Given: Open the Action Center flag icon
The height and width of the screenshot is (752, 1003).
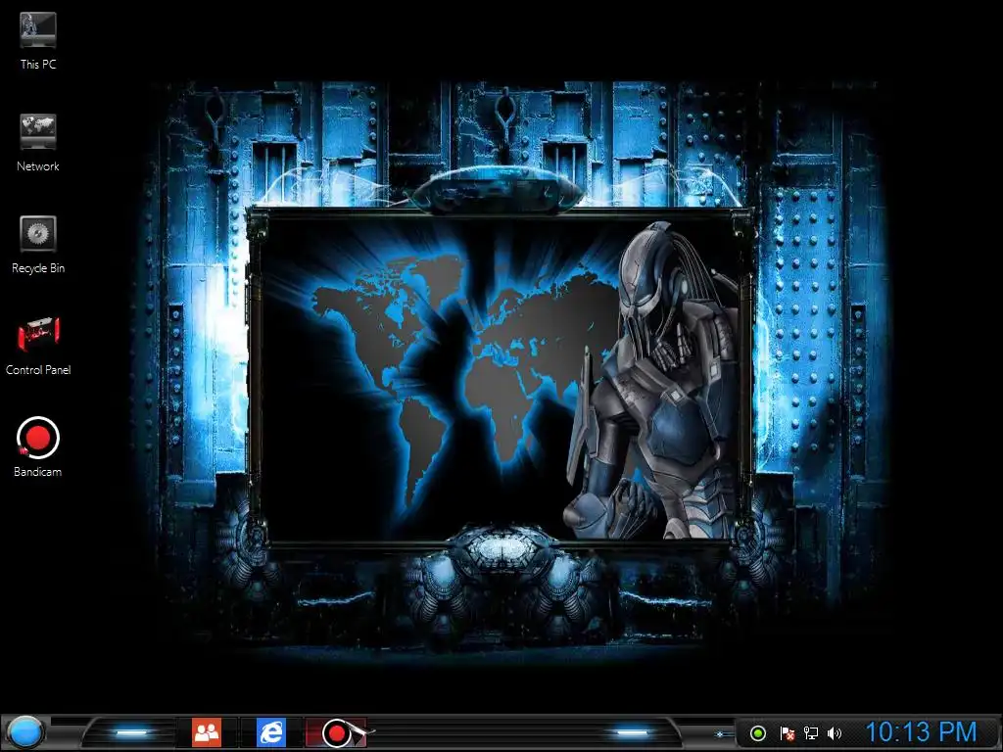Looking at the screenshot, I should tap(788, 732).
